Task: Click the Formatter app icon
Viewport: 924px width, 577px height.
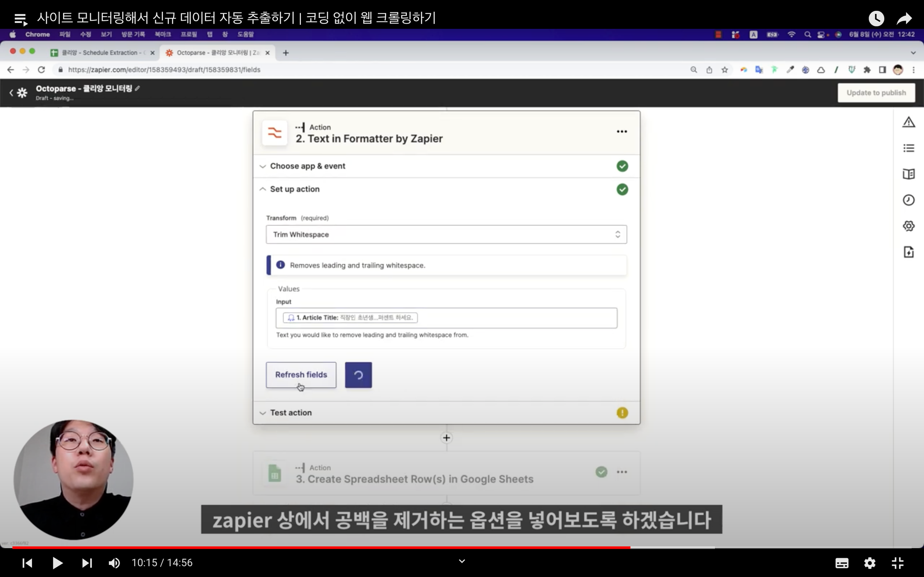Action: point(274,133)
